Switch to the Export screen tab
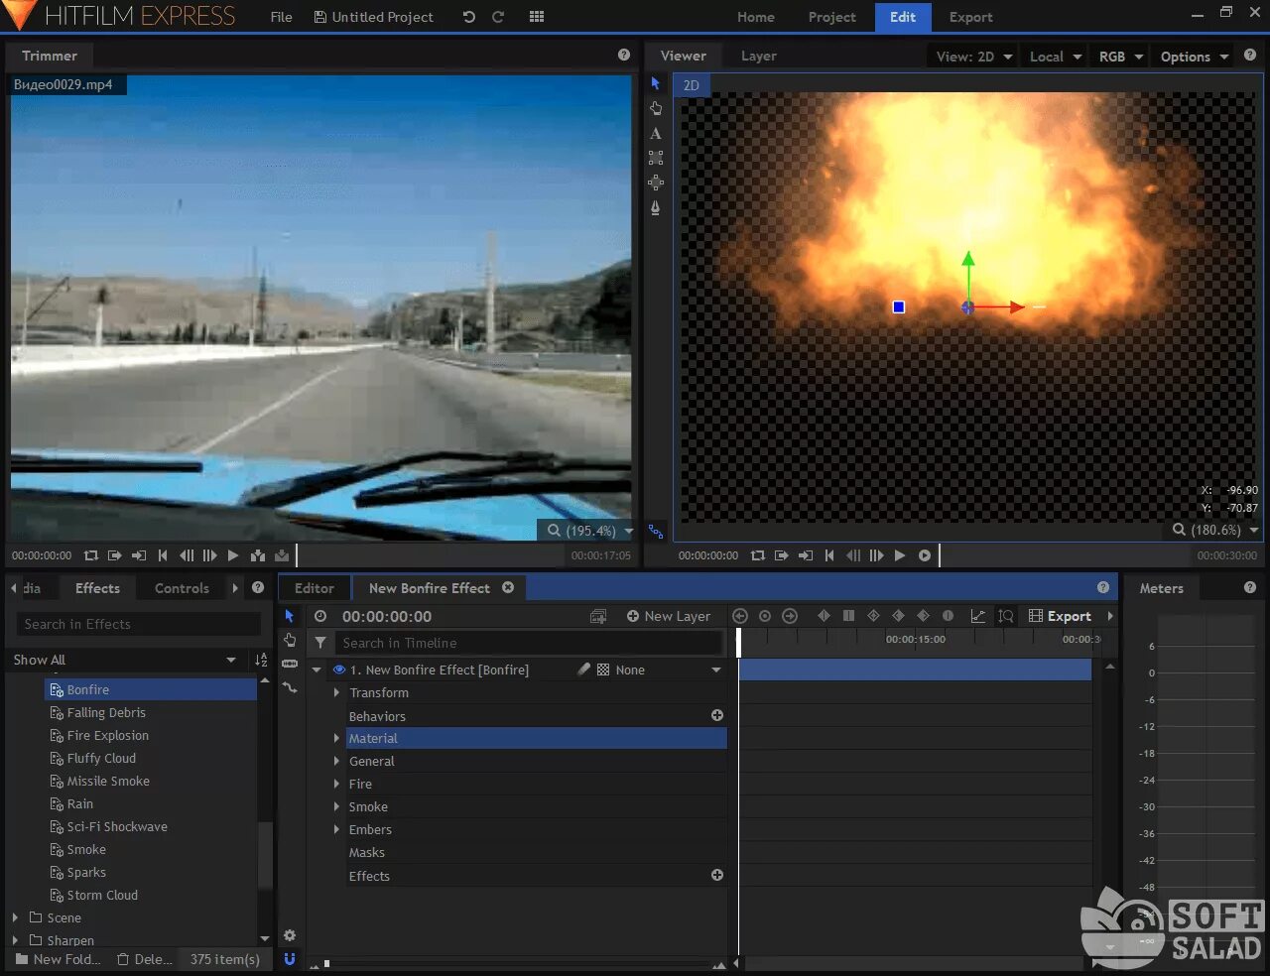 pos(971,17)
